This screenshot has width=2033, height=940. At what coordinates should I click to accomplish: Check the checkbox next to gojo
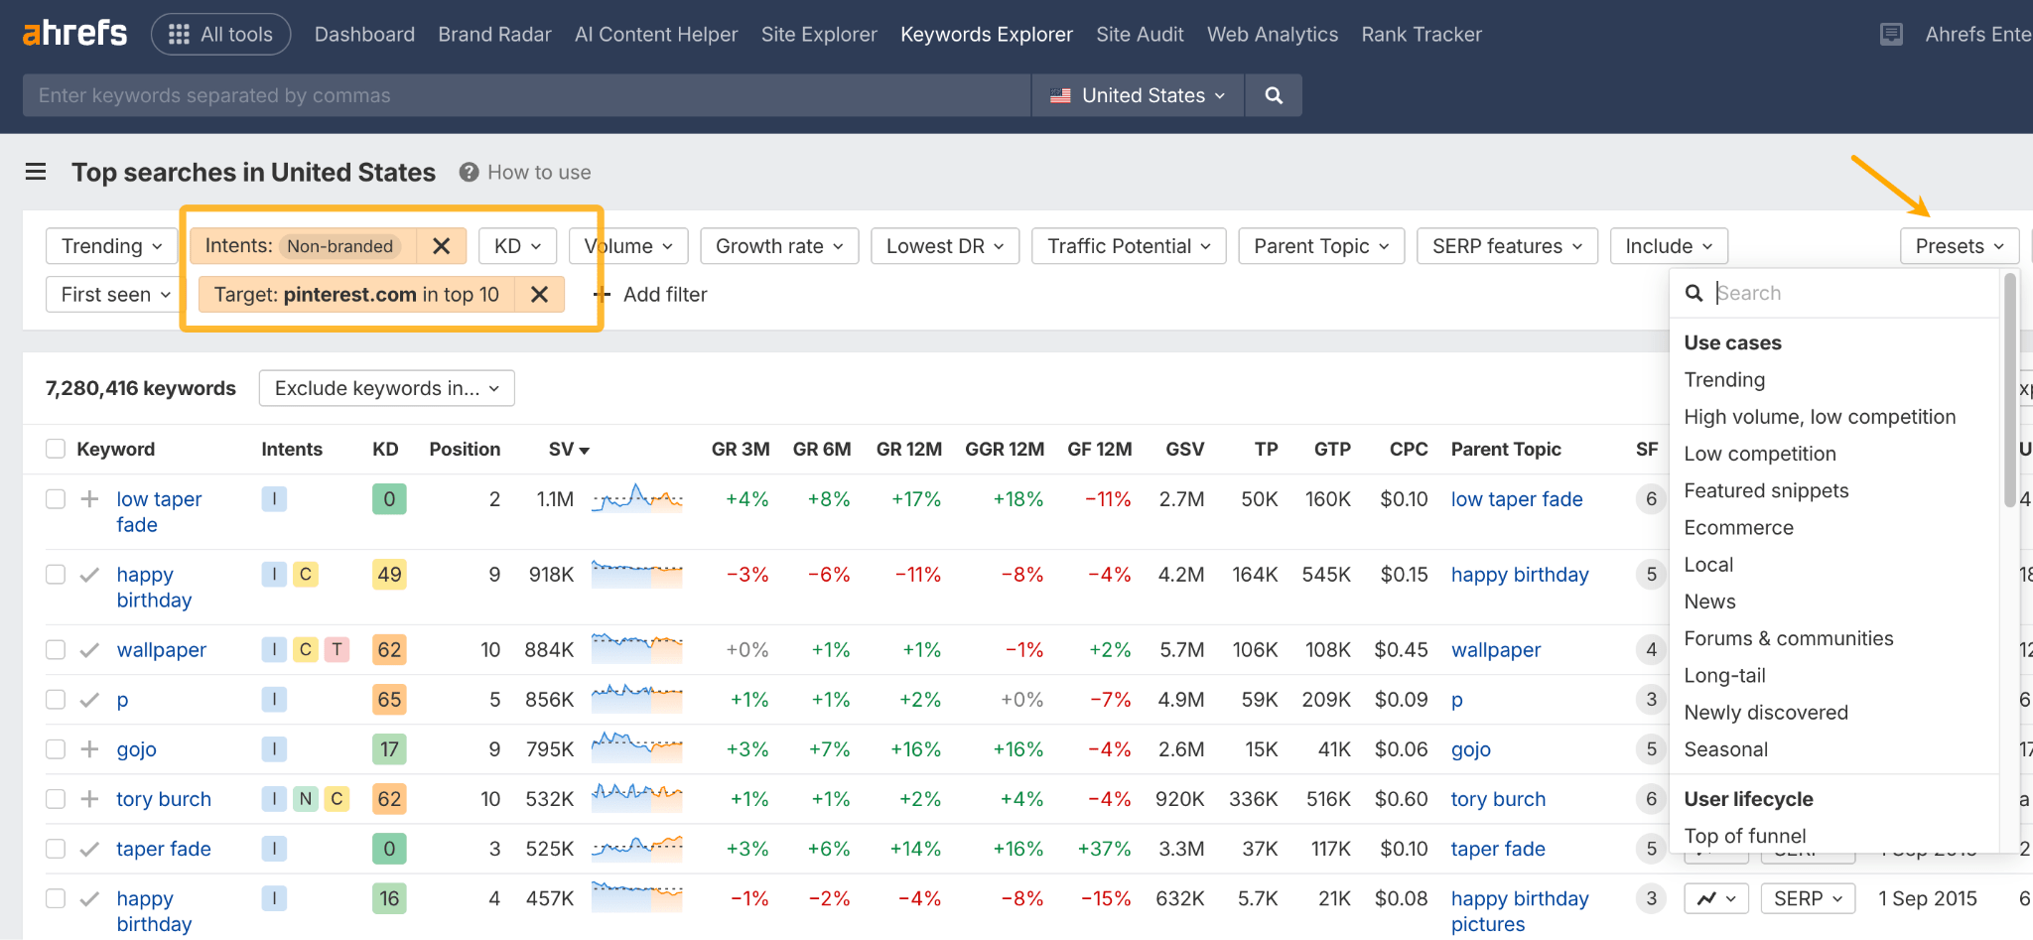coord(55,748)
